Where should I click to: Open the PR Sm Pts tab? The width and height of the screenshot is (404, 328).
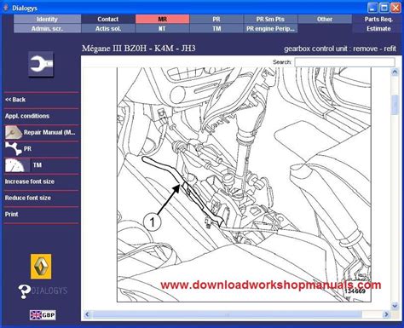pyautogui.click(x=270, y=19)
